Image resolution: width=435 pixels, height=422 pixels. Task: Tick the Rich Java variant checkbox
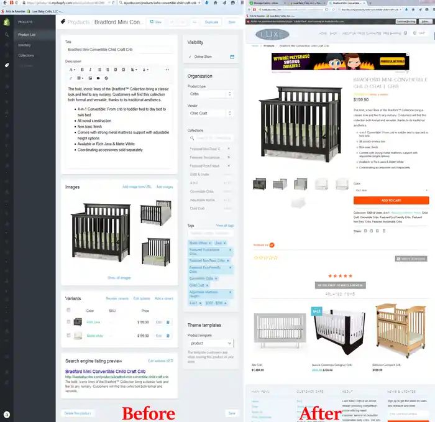point(68,322)
